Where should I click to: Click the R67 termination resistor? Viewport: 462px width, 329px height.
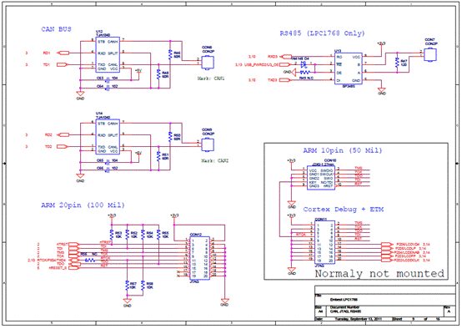click(397, 63)
